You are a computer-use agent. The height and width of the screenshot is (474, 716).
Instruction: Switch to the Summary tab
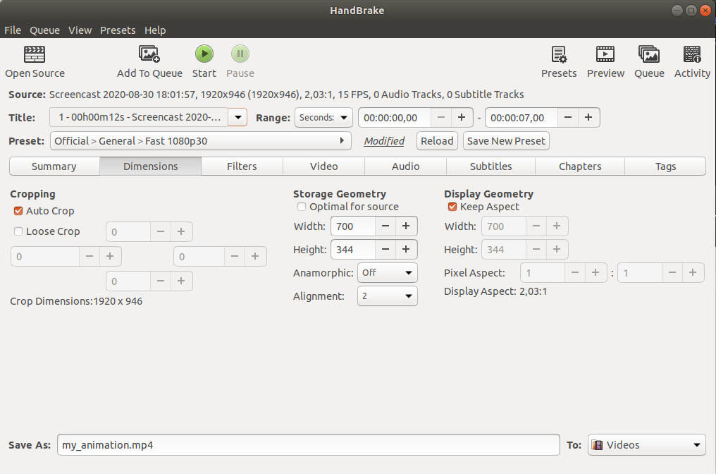(54, 166)
